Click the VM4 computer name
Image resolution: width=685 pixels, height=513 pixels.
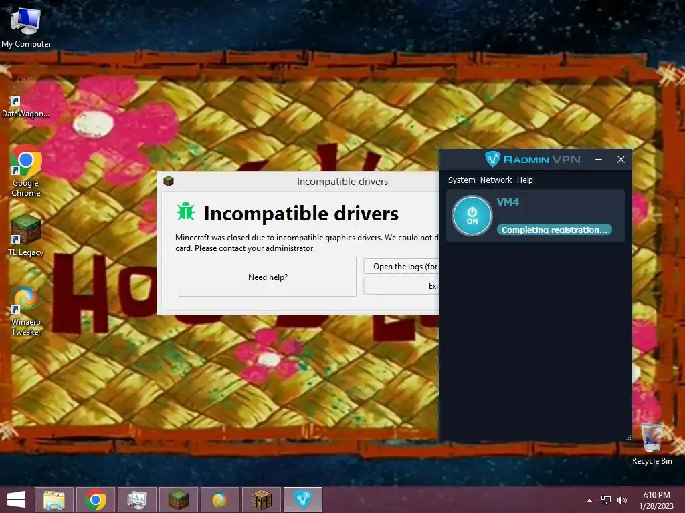coord(508,202)
